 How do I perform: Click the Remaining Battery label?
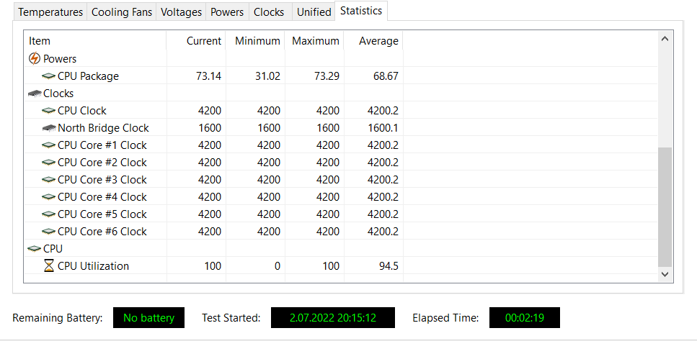[x=58, y=318]
